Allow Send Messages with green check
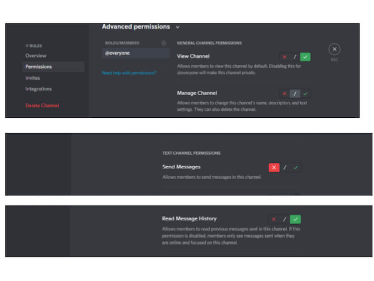 [296, 167]
